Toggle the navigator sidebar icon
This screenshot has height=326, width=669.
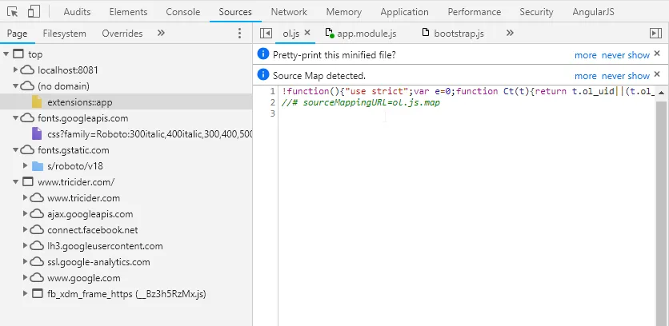pos(266,34)
